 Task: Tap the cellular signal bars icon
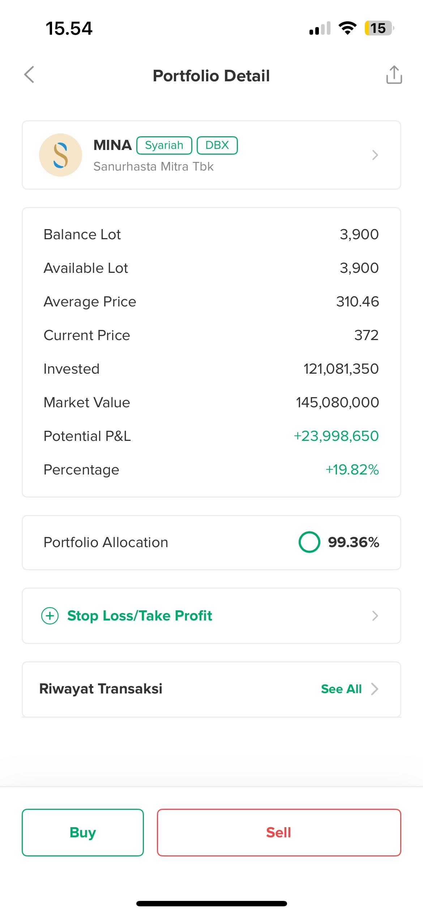pyautogui.click(x=320, y=29)
